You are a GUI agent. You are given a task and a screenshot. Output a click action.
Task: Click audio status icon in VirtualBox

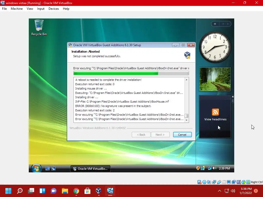tap(209, 182)
